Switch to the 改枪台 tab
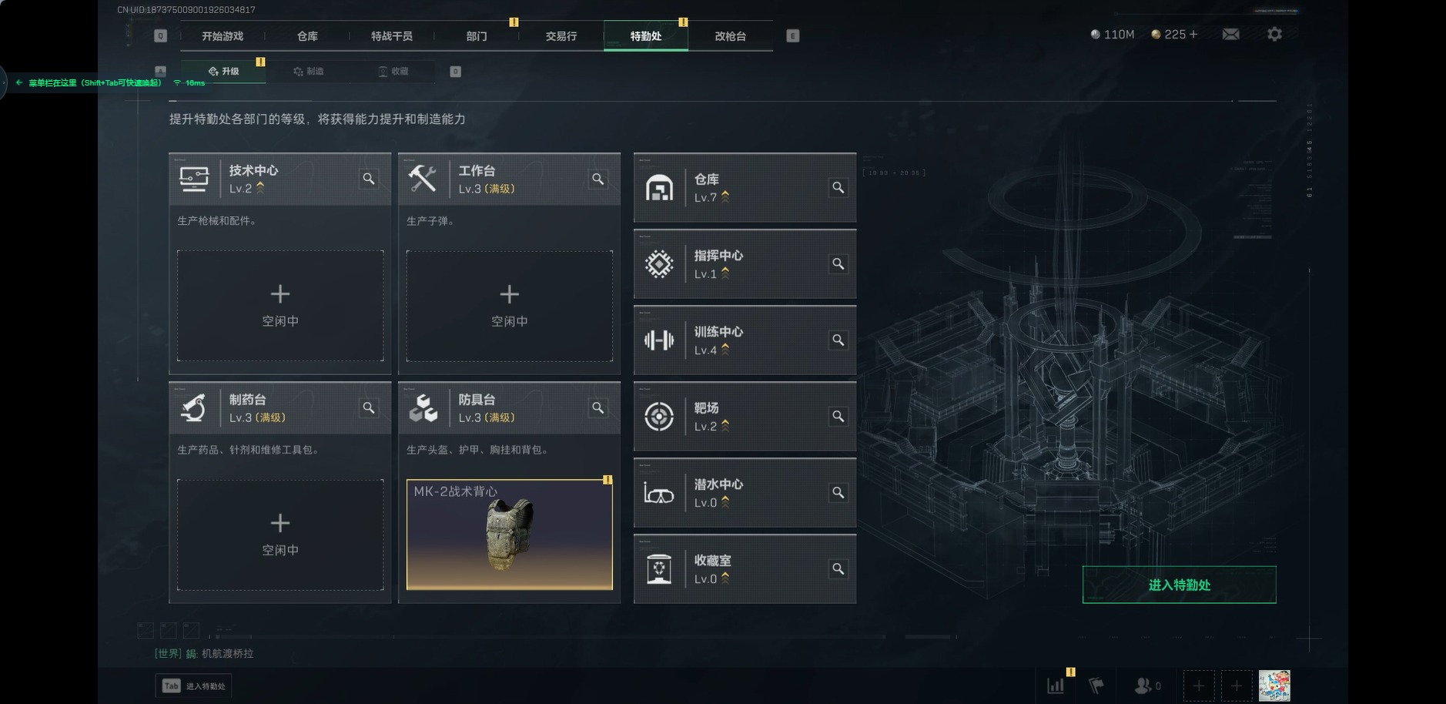Viewport: 1446px width, 704px height. click(730, 36)
